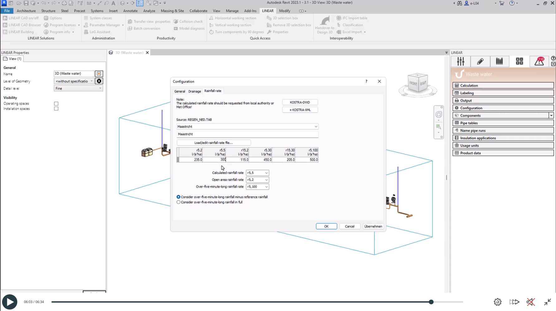Open Over-five-minute-long rainfall rate dropdown
The height and width of the screenshot is (311, 556).
[x=257, y=187]
